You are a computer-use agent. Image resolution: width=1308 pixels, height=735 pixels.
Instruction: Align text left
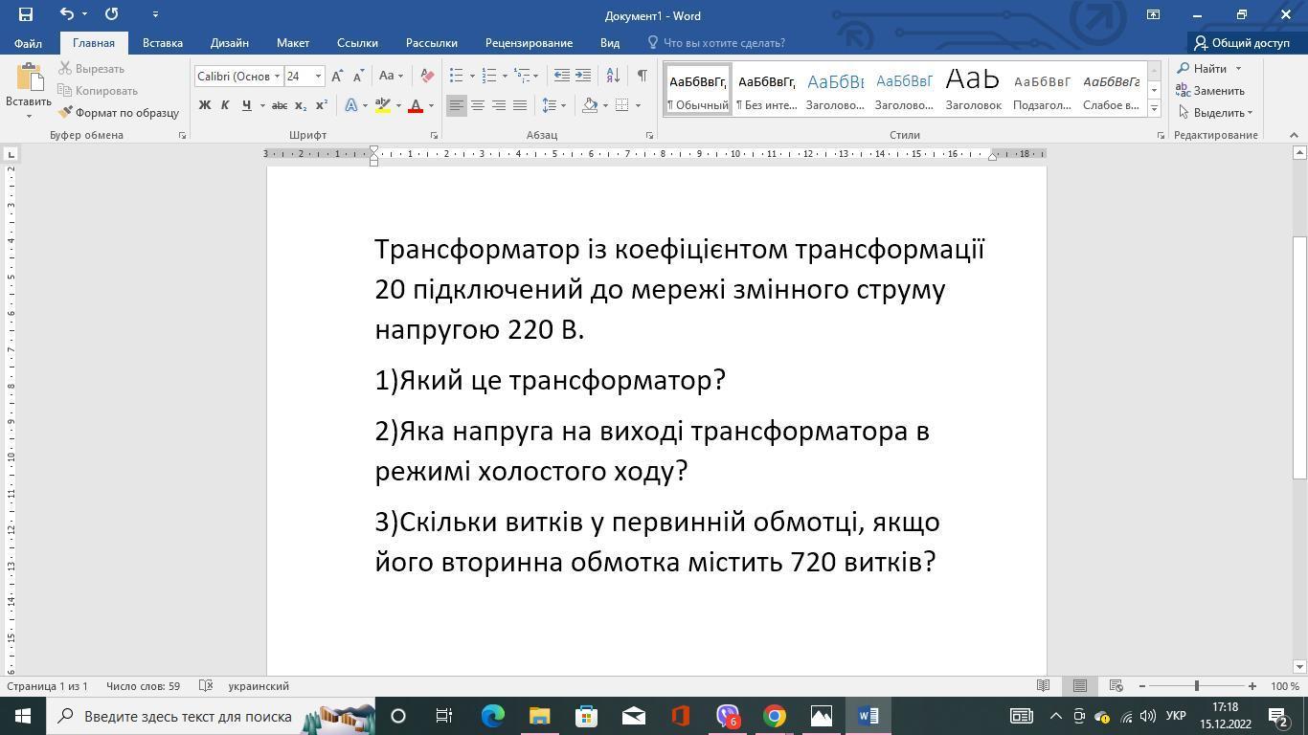coord(457,105)
